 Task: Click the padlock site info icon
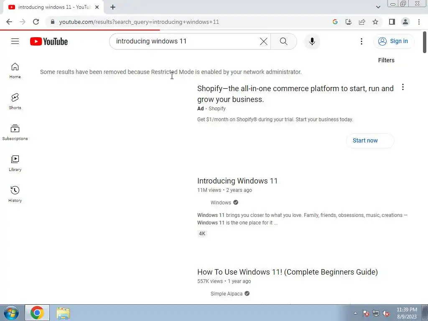[53, 22]
